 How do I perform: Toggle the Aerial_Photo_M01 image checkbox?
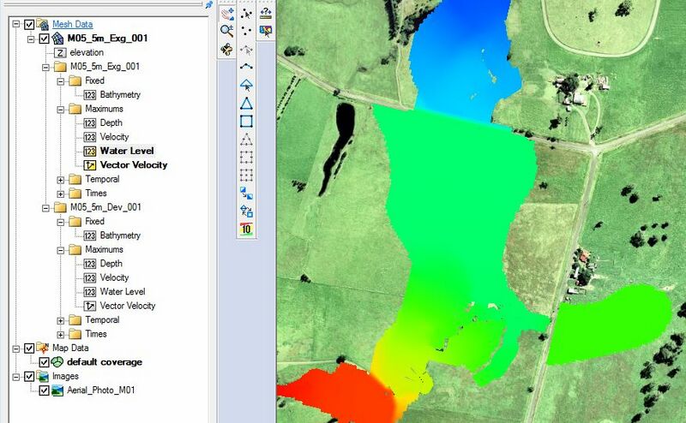[45, 390]
